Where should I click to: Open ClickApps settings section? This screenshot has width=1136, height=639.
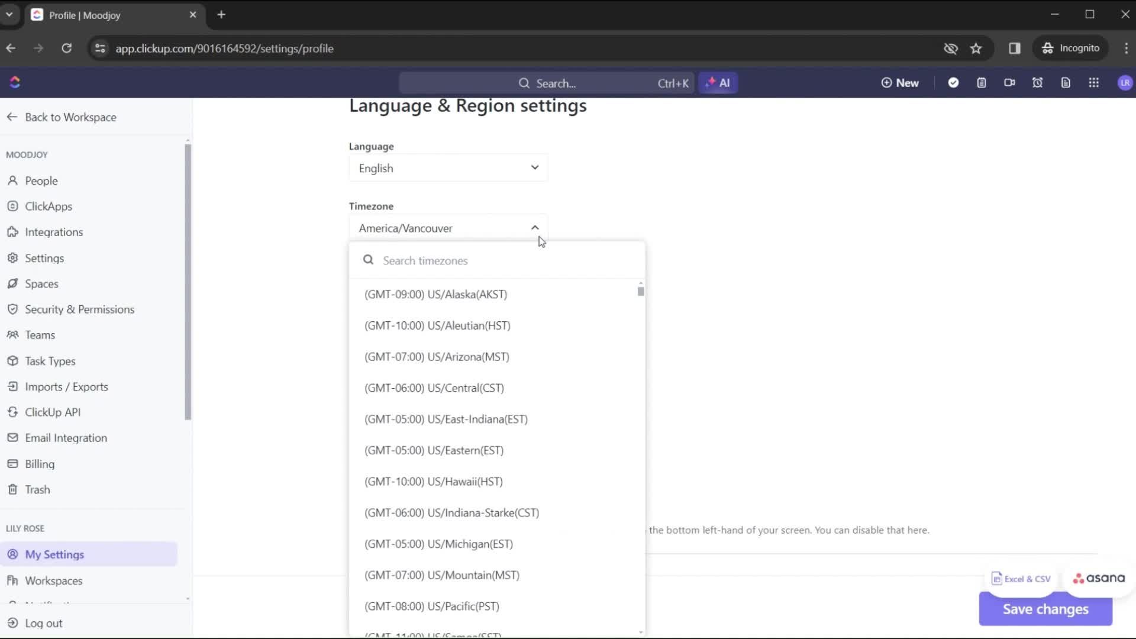[49, 206]
